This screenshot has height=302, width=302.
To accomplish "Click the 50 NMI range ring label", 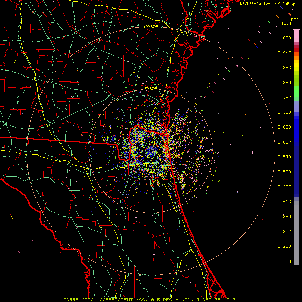I will tap(151, 89).
